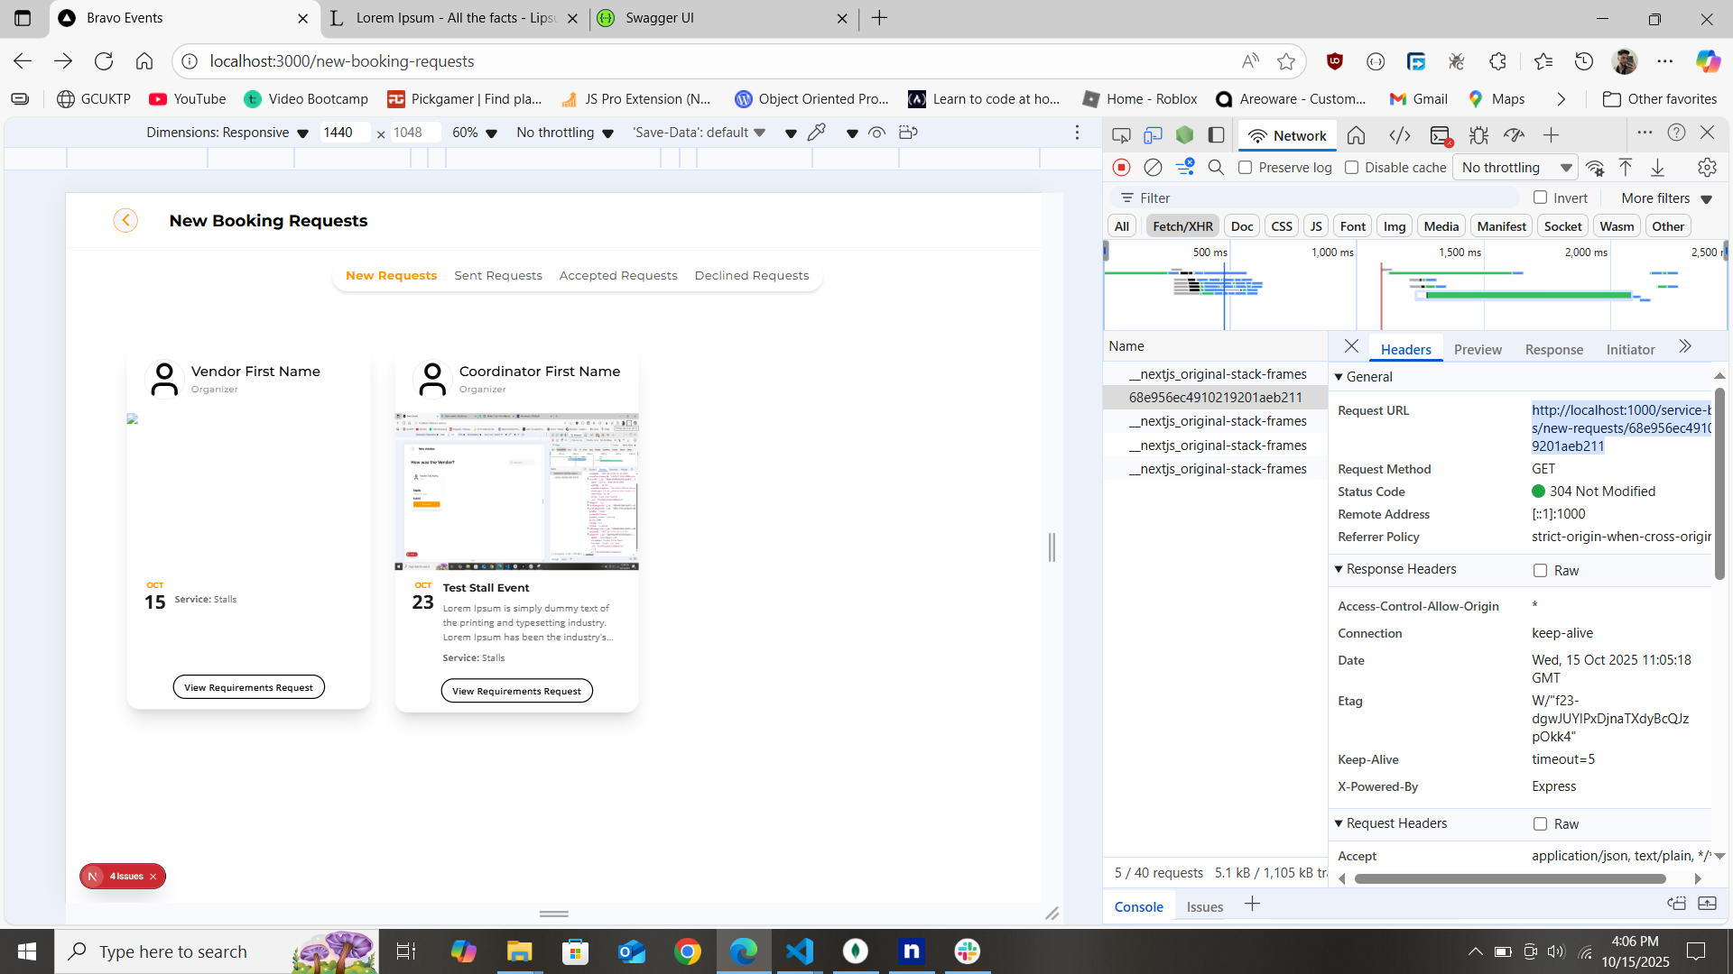Viewport: 1733px width, 974px height.
Task: Click the export HAR download icon
Action: point(1657,168)
